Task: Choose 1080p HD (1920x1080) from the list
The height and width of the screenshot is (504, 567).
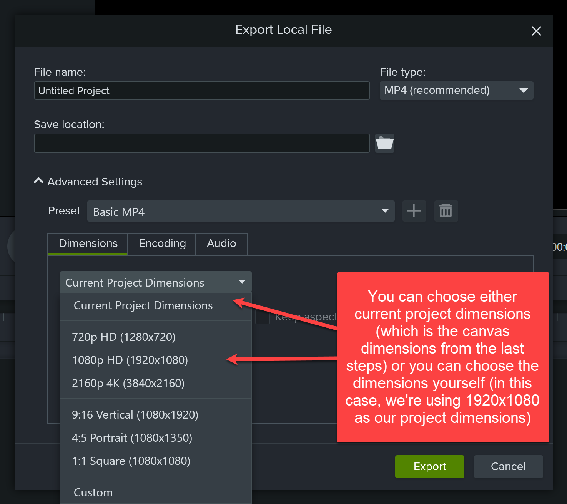Action: tap(130, 360)
